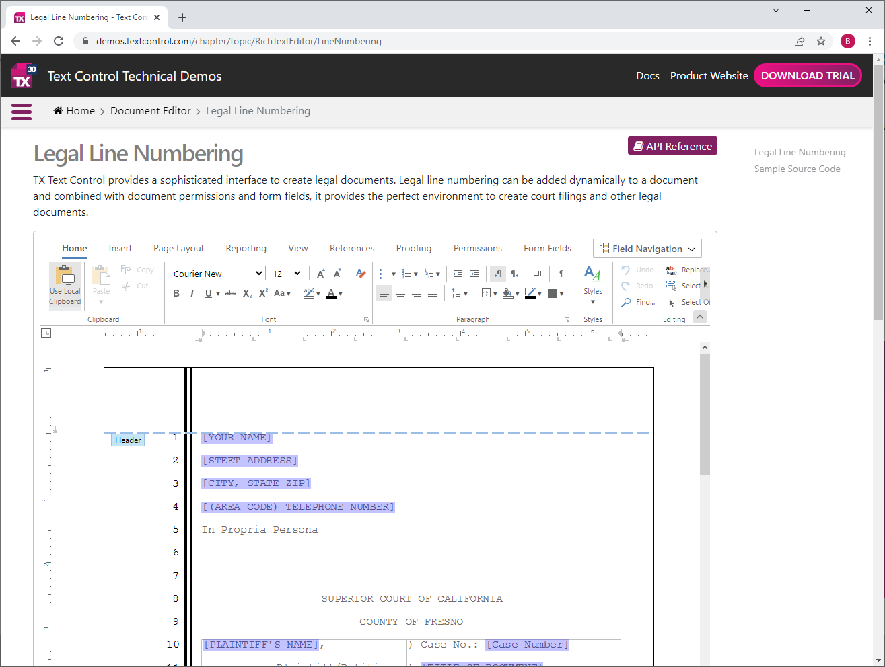
Task: Click the browser address bar URL
Action: coord(238,41)
